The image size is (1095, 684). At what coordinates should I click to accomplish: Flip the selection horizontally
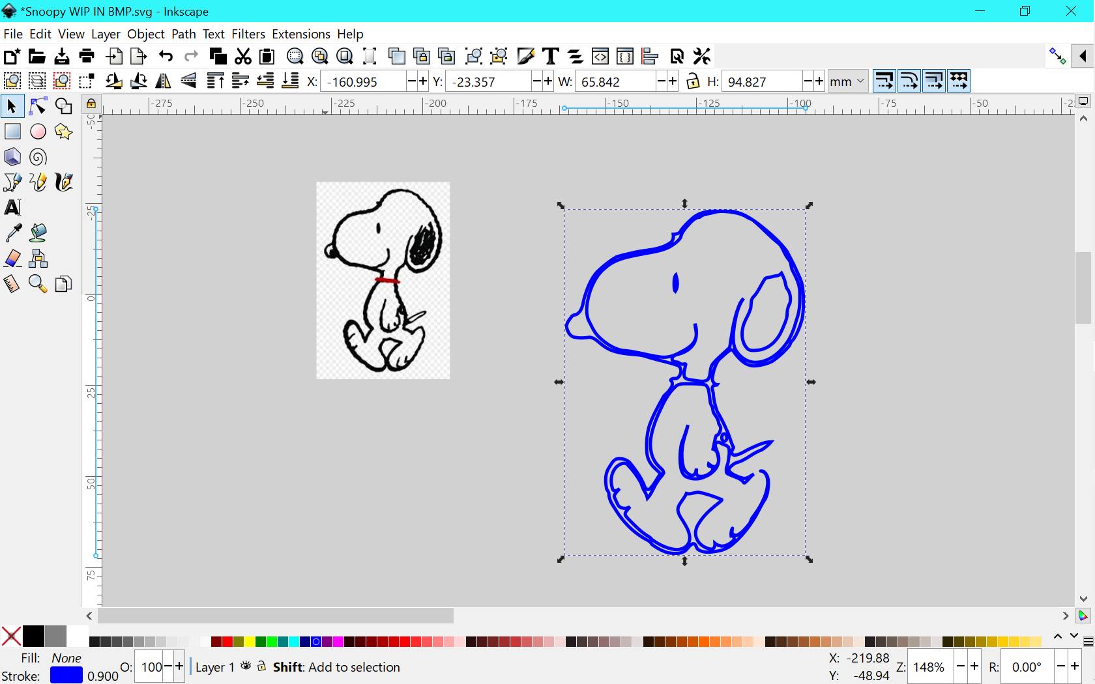(x=163, y=81)
